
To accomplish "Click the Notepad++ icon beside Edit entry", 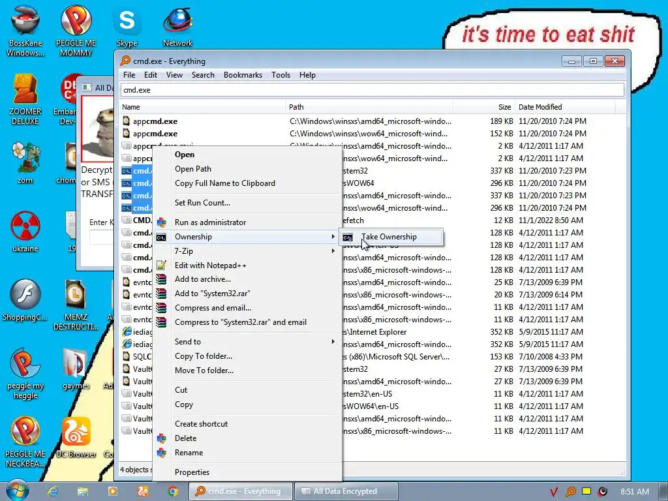I will (x=161, y=266).
